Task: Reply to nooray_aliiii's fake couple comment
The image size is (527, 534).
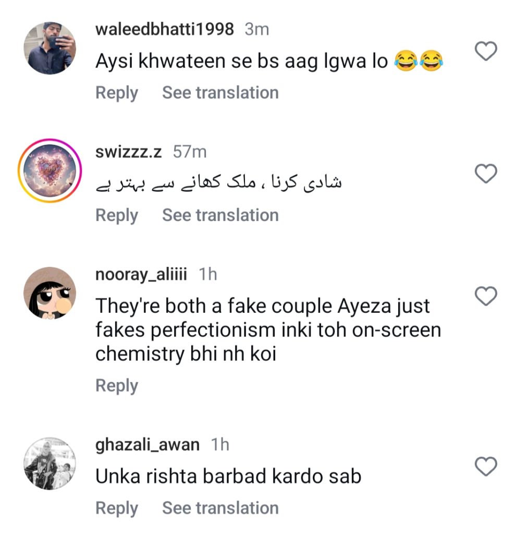Action: click(x=117, y=386)
